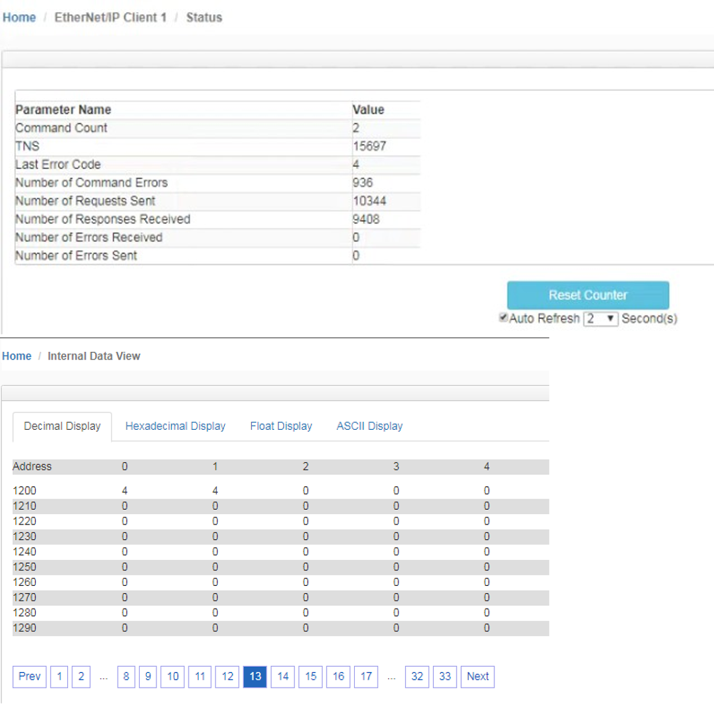Select pagination page 8
Image resolution: width=714 pixels, height=707 pixels.
(x=126, y=676)
